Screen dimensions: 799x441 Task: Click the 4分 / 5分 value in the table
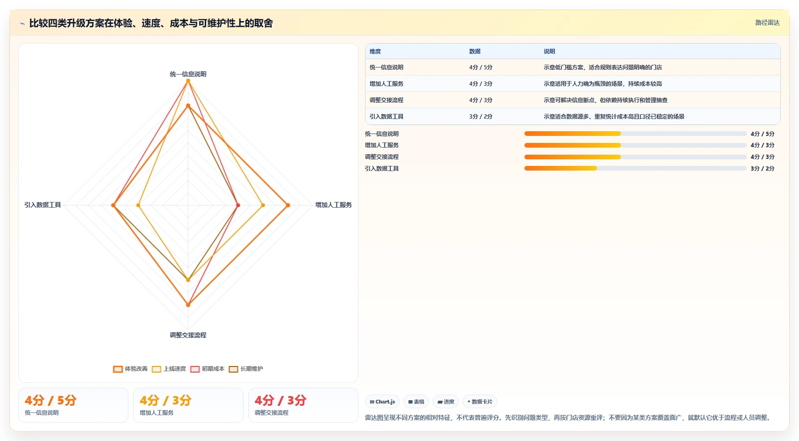coord(481,67)
